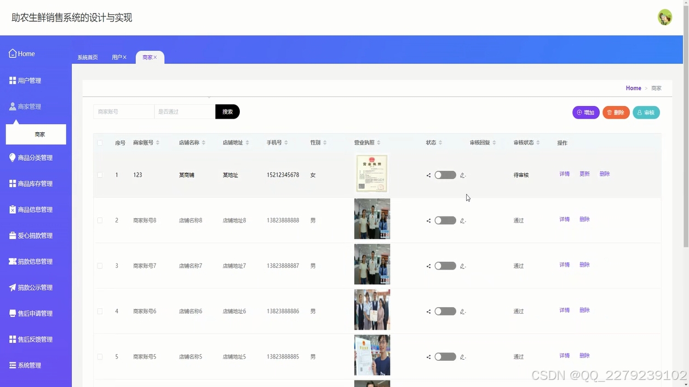
Task: Sort by the 审核状态 column arrows
Action: (538, 143)
